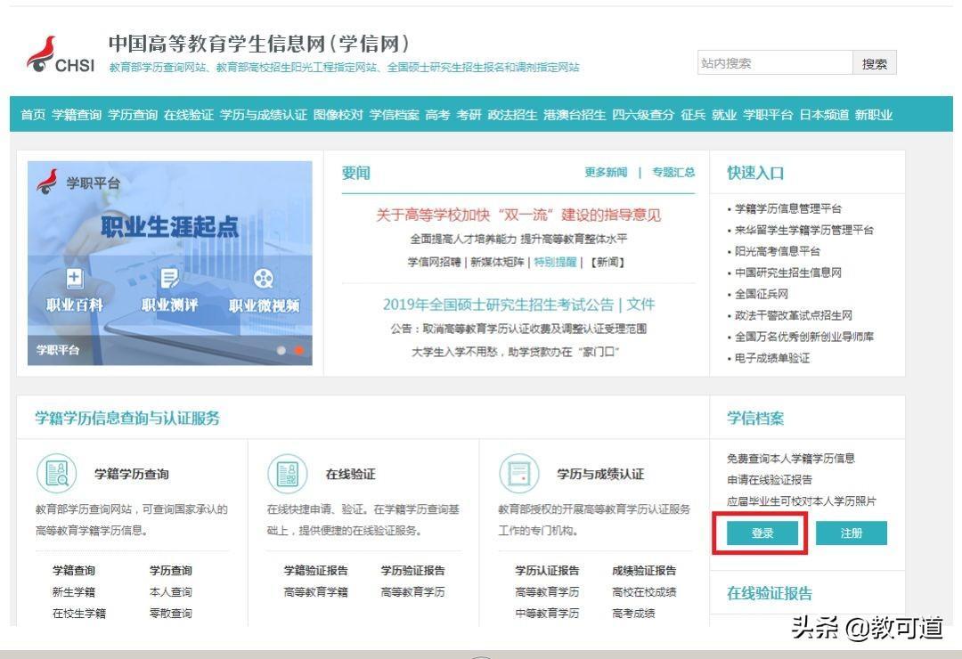
Task: Open 阳光高考信息平台 quick link
Action: 777,251
